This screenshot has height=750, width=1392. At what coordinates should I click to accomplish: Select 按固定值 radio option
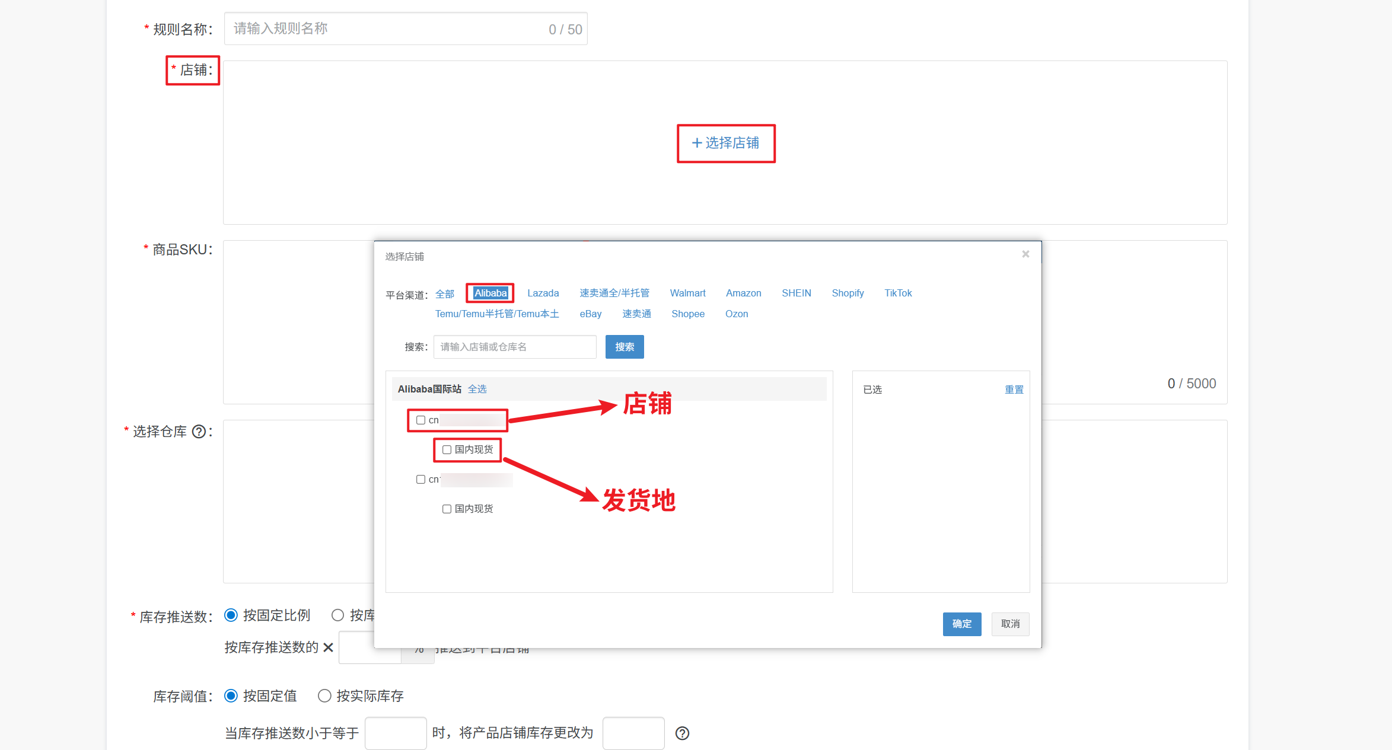(231, 696)
